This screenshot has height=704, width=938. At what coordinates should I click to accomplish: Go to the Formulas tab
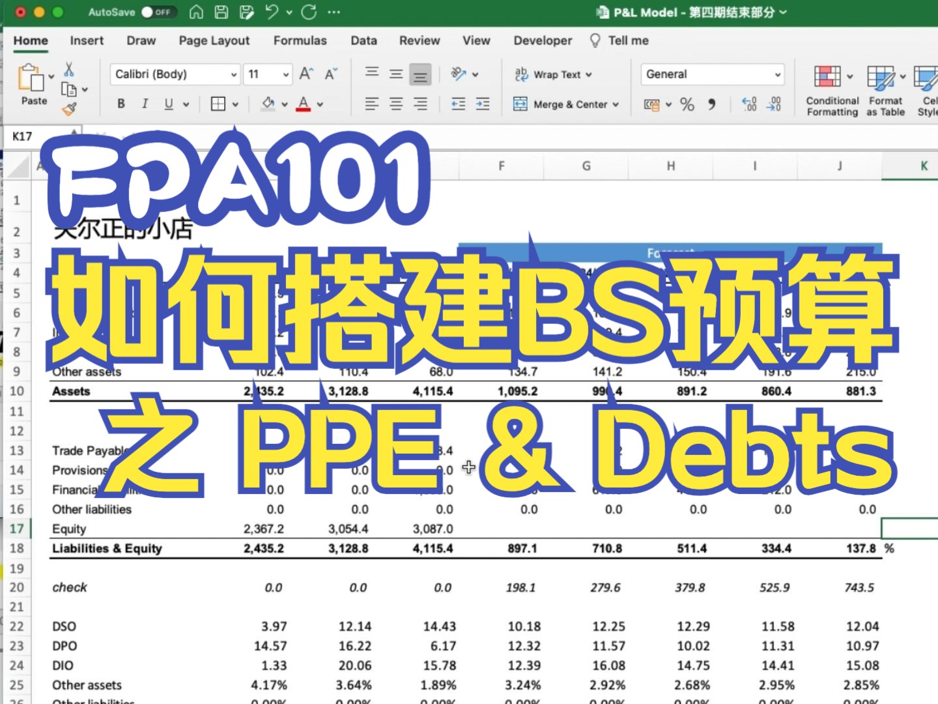[300, 40]
